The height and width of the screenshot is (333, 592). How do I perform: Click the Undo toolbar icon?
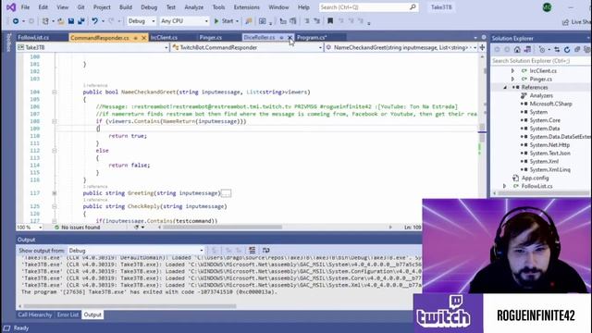94,21
